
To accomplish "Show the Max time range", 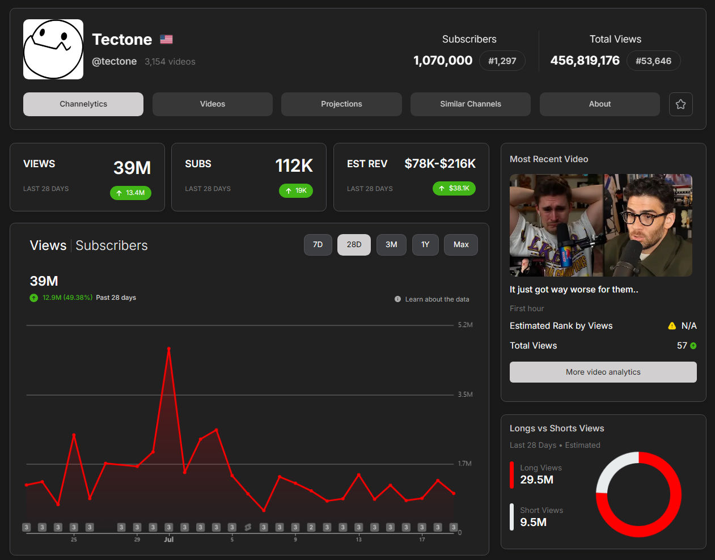I will [461, 245].
